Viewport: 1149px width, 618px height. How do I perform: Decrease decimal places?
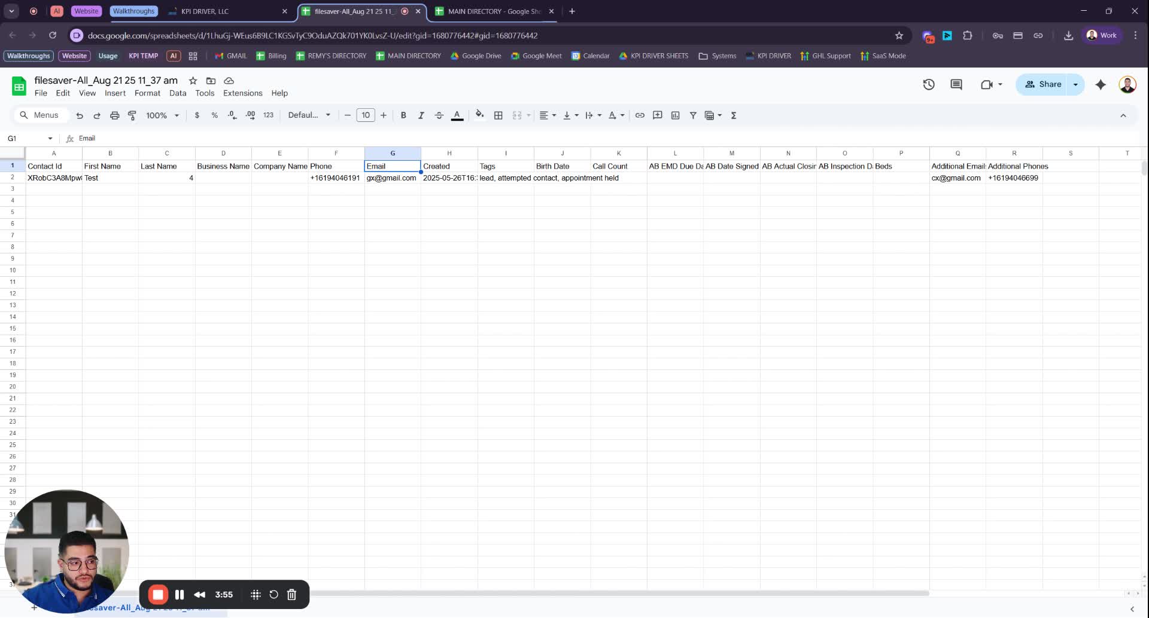click(232, 115)
